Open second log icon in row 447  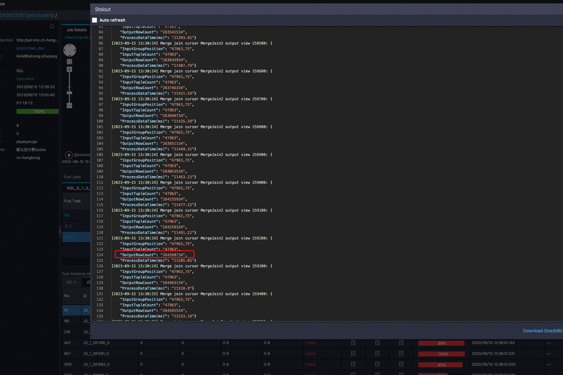(377, 343)
